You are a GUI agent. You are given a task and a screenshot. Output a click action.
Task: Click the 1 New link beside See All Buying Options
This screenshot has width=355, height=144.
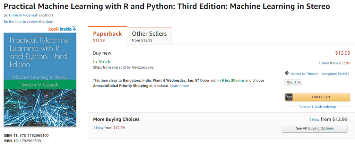point(314,120)
